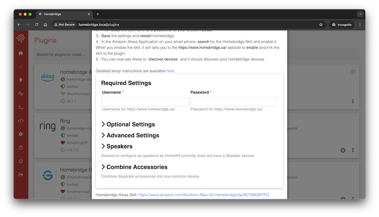Image resolution: width=379 pixels, height=217 pixels.
Task: Click the Not Secure site info badge
Action: pos(64,25)
